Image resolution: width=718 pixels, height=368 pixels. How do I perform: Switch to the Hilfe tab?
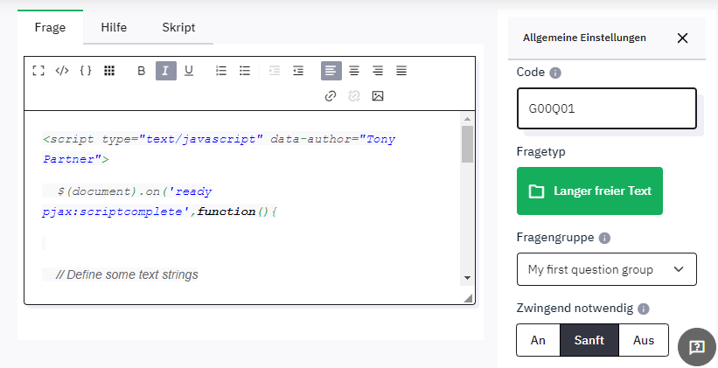click(x=114, y=27)
